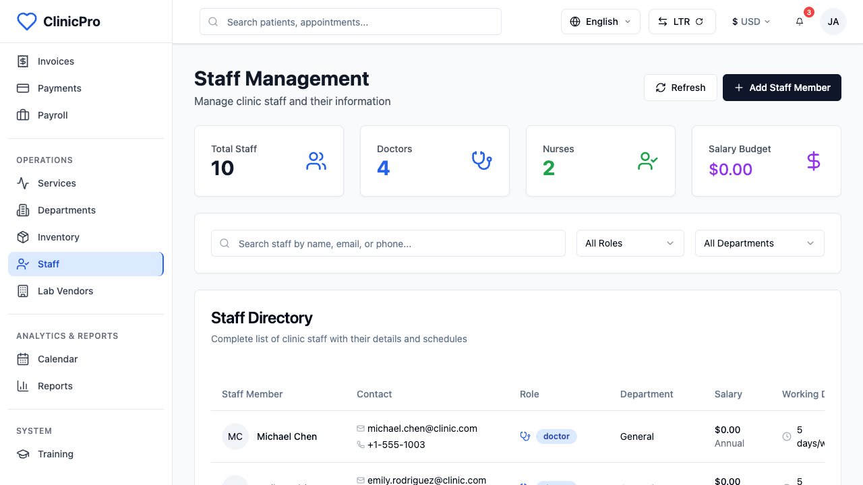The height and width of the screenshot is (485, 863).
Task: Click Add Staff Member button
Action: [782, 88]
